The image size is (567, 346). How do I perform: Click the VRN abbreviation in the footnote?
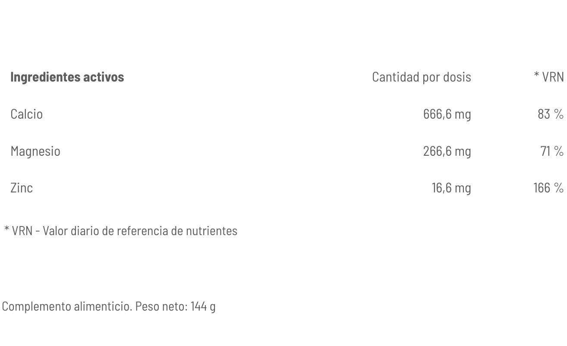point(22,231)
